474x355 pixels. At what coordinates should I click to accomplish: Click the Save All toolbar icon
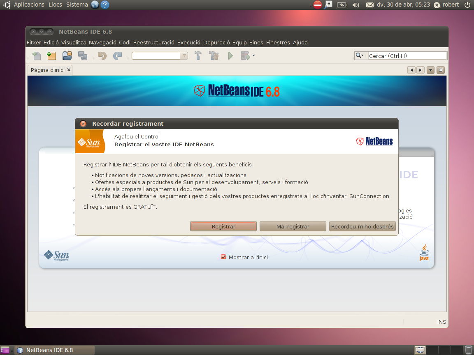(x=83, y=56)
